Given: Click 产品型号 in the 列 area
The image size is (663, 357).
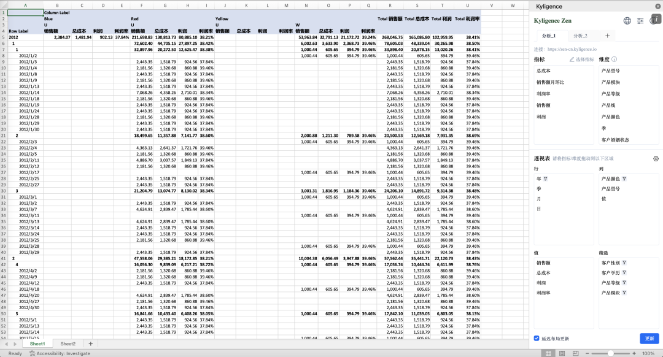Looking at the screenshot, I should click(x=611, y=189).
